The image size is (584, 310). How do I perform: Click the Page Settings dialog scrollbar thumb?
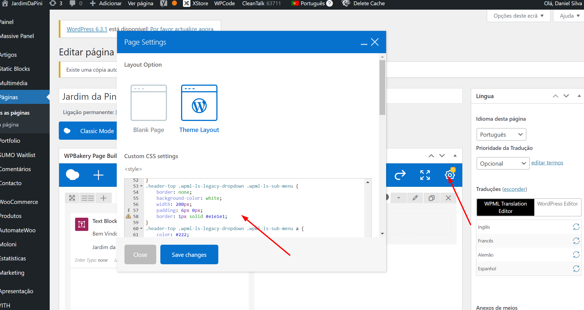point(382,87)
